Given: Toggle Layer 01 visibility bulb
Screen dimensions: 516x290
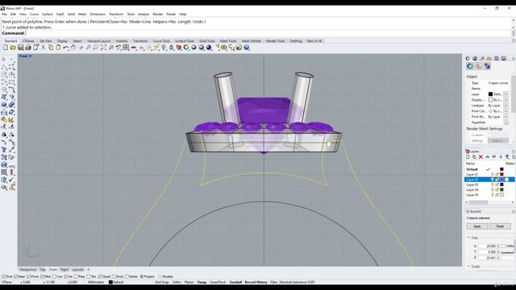Looking at the screenshot, I should pos(493,174).
